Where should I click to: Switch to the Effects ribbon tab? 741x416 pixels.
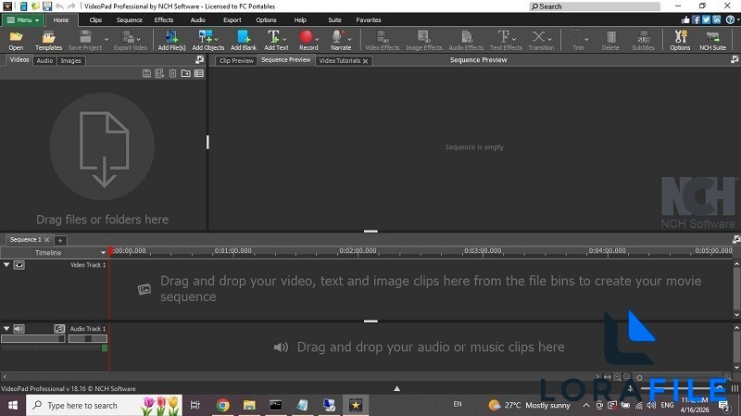pyautogui.click(x=164, y=19)
